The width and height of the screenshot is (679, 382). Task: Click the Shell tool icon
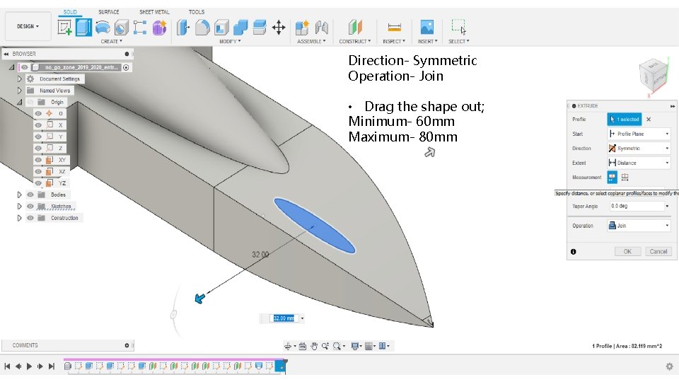point(221,28)
